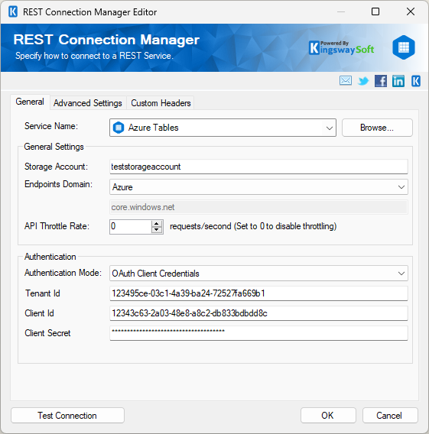Click the Azure Tables hexagon icon in banner

[404, 47]
